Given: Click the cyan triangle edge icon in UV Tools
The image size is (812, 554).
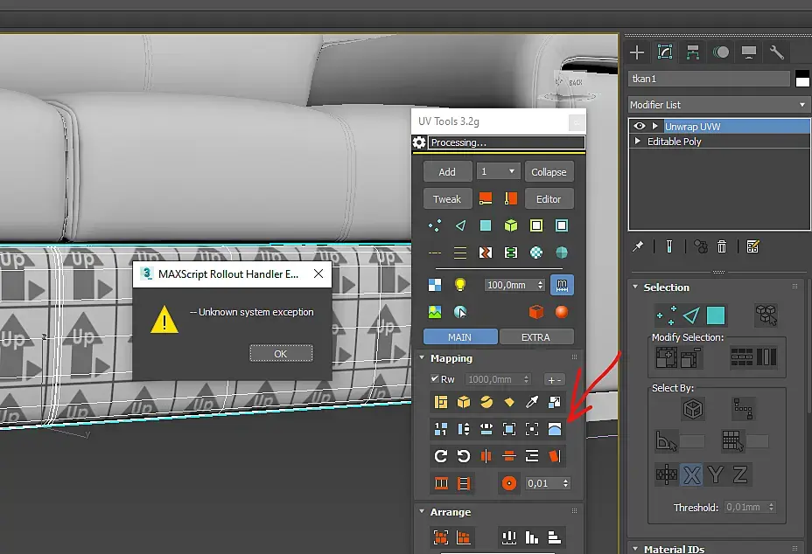Looking at the screenshot, I should click(x=460, y=225).
